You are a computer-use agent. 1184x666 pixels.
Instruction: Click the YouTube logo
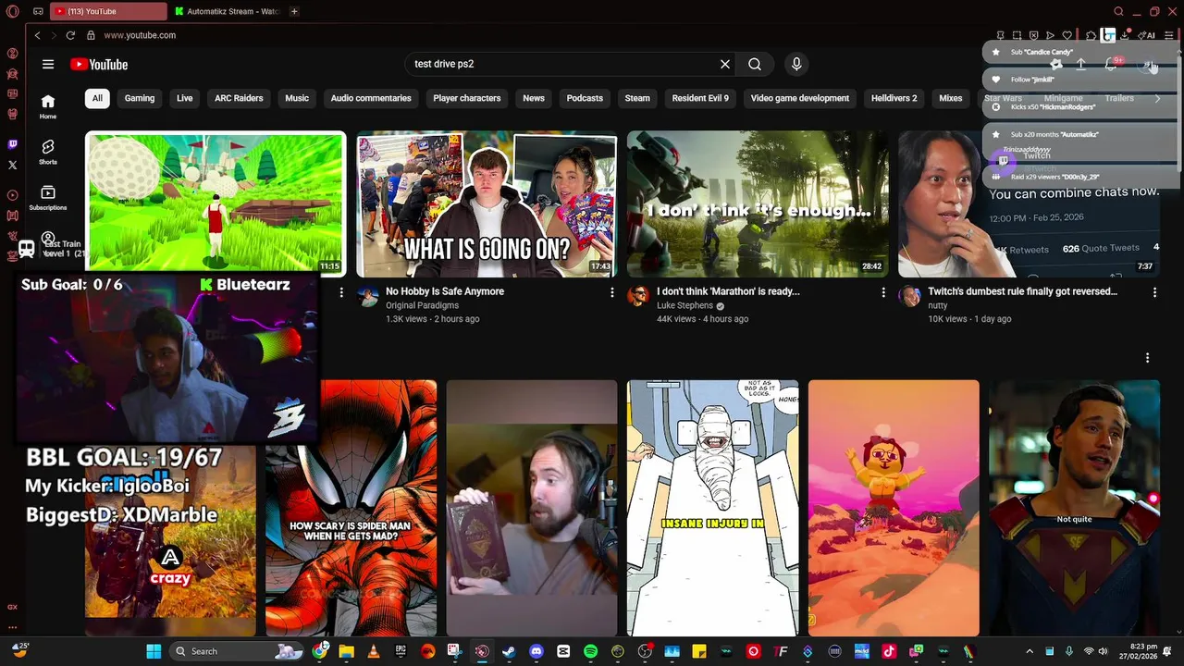pos(99,64)
